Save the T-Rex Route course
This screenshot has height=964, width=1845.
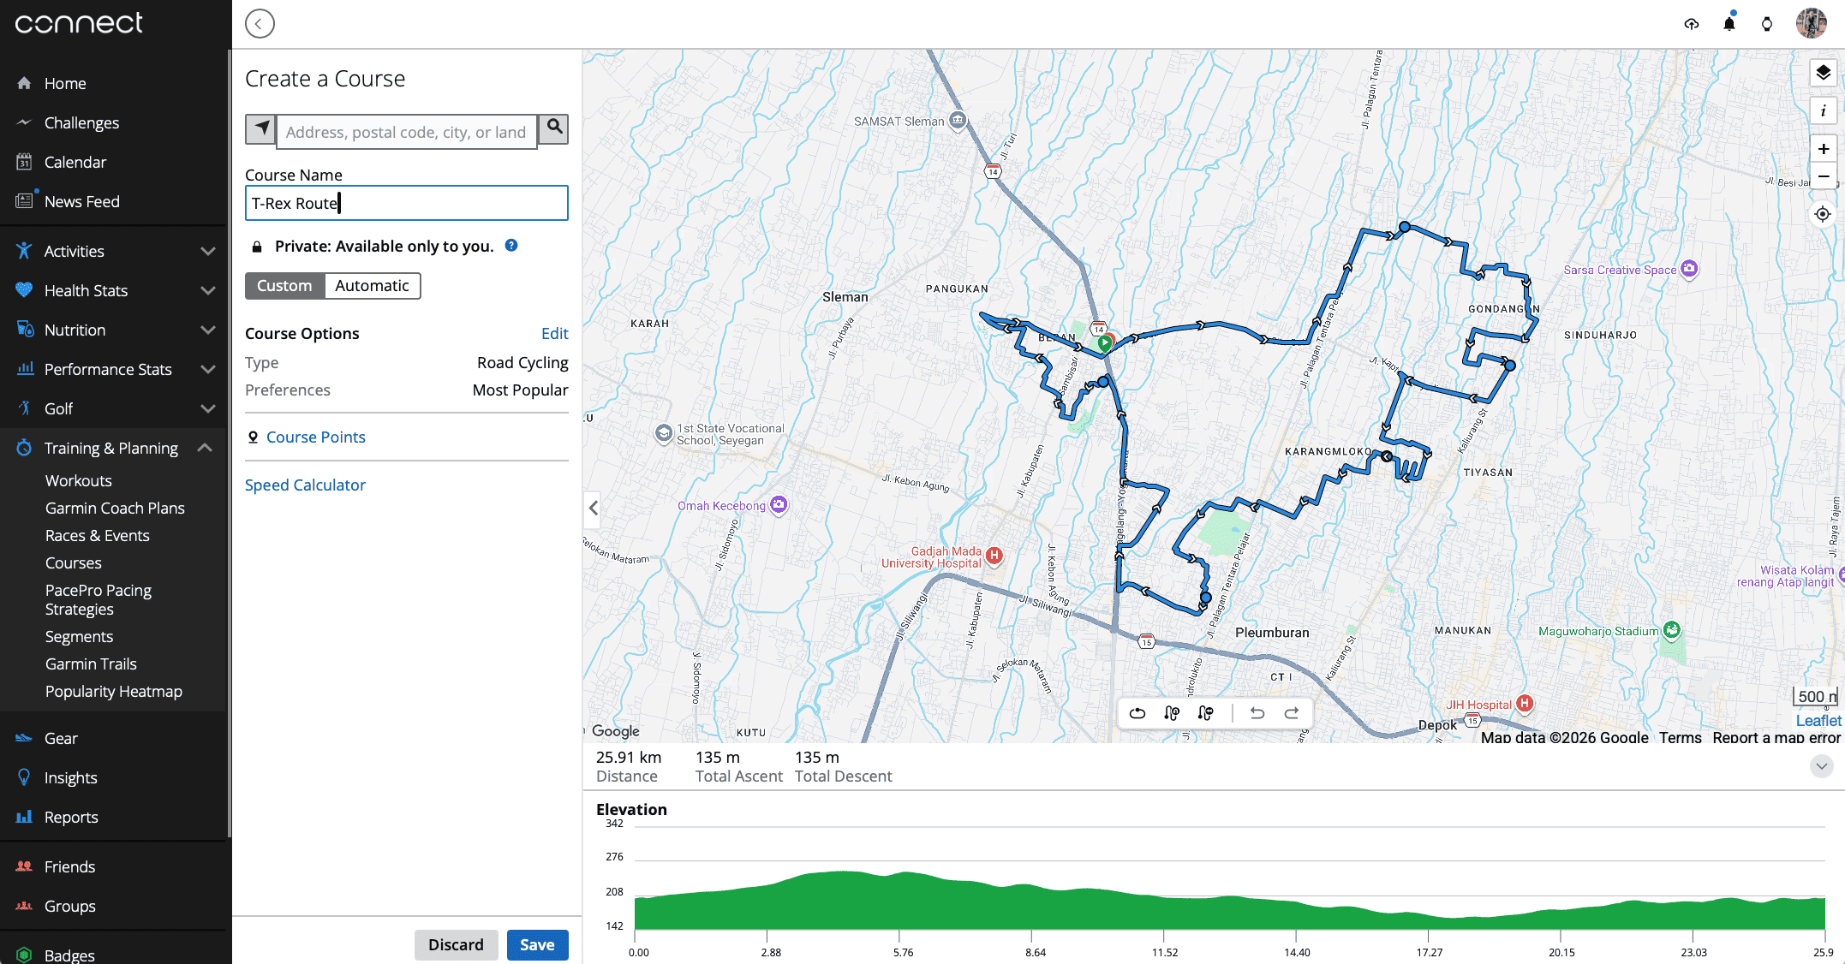[537, 944]
